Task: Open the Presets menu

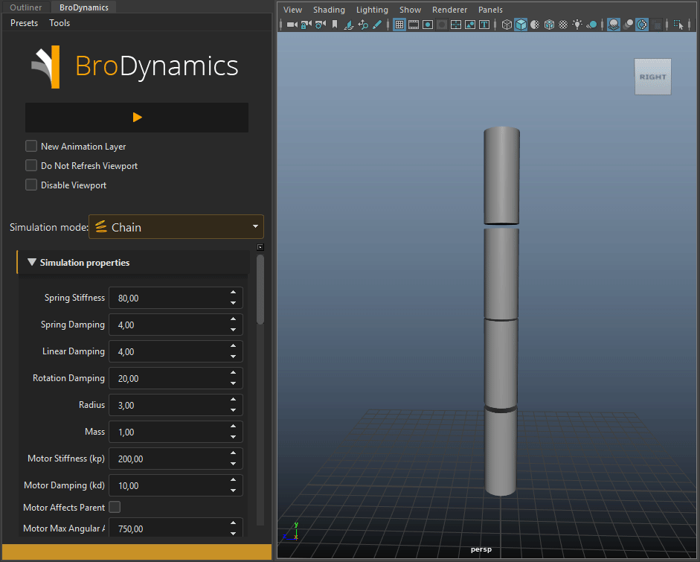Action: (x=24, y=23)
